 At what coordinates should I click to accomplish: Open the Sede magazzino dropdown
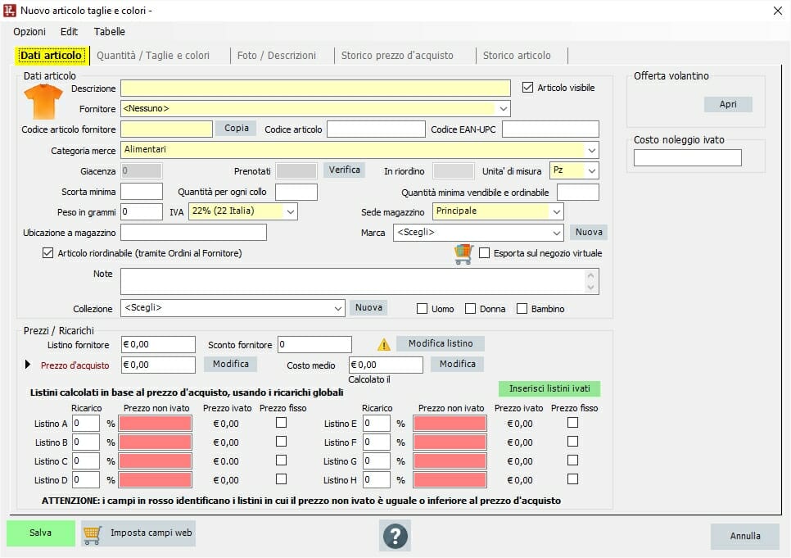557,211
